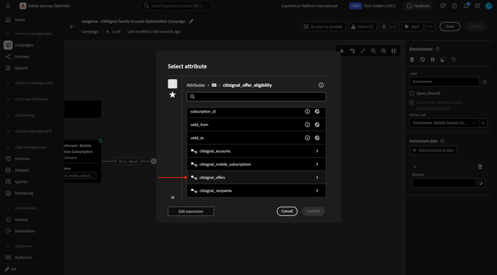Expand the Use Case Playbooks section
Image resolution: width=497 pixels, height=275 pixels.
coord(8,99)
